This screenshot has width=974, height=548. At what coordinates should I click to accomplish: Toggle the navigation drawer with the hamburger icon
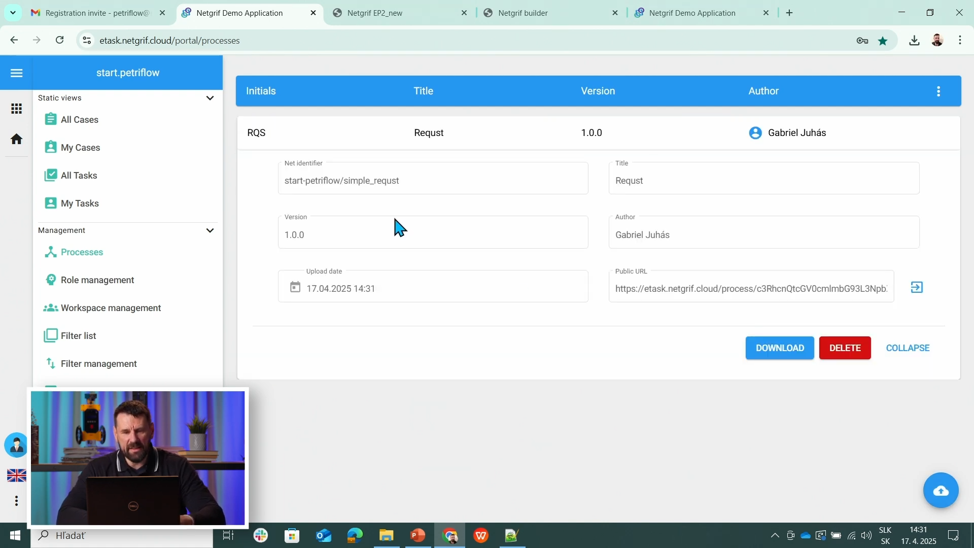[x=16, y=73]
